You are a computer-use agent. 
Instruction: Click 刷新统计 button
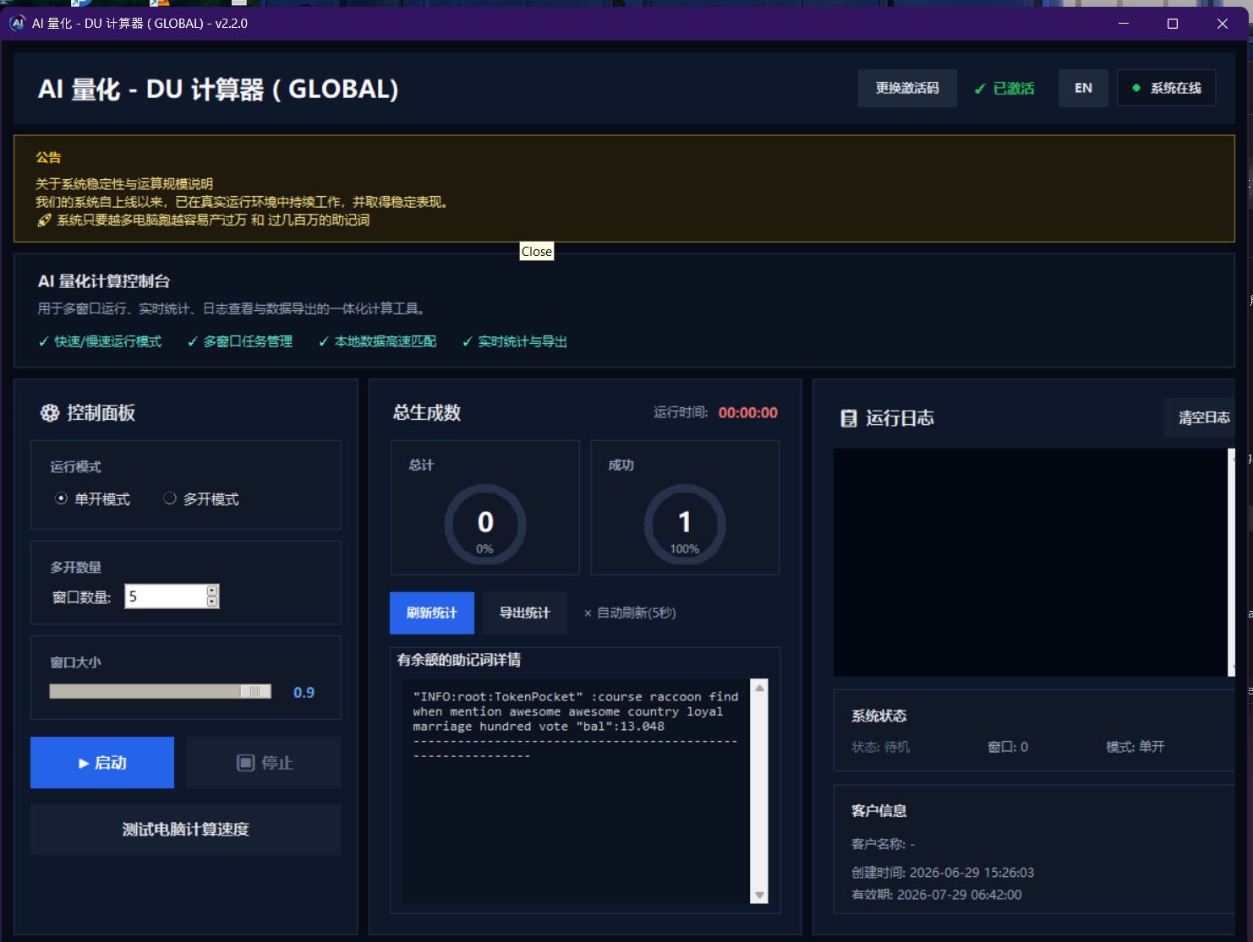[432, 613]
